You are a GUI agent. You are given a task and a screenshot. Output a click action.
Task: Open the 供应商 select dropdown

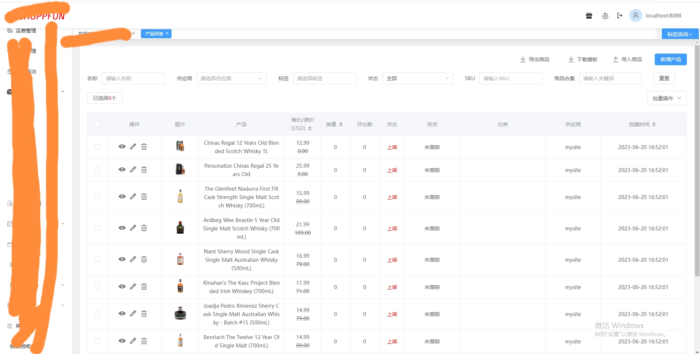coord(231,78)
